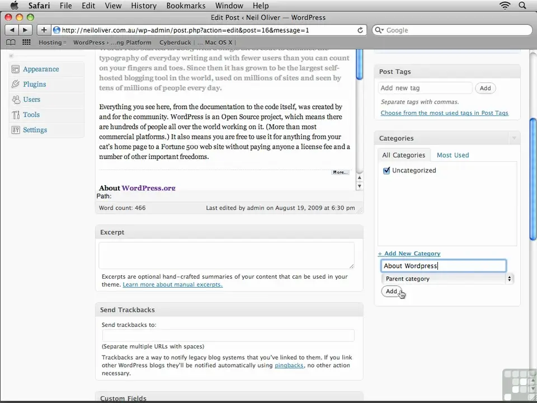Click the Users sidebar icon
This screenshot has width=537, height=403.
[x=16, y=100]
